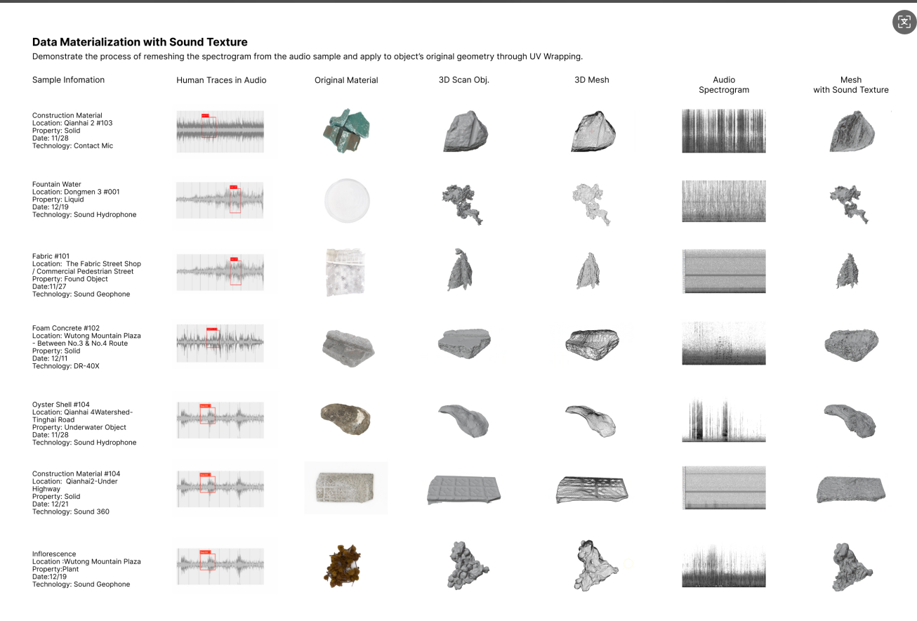
Task: Click the Fabric #101 audio waveform
Action: point(220,272)
